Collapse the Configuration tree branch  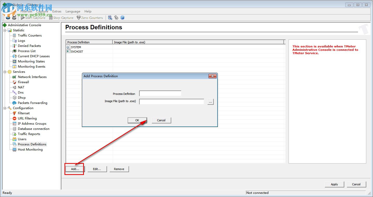pos(5,108)
